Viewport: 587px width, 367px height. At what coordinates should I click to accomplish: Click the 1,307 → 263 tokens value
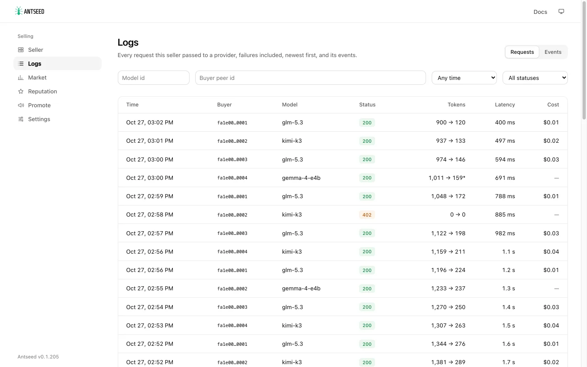click(448, 325)
